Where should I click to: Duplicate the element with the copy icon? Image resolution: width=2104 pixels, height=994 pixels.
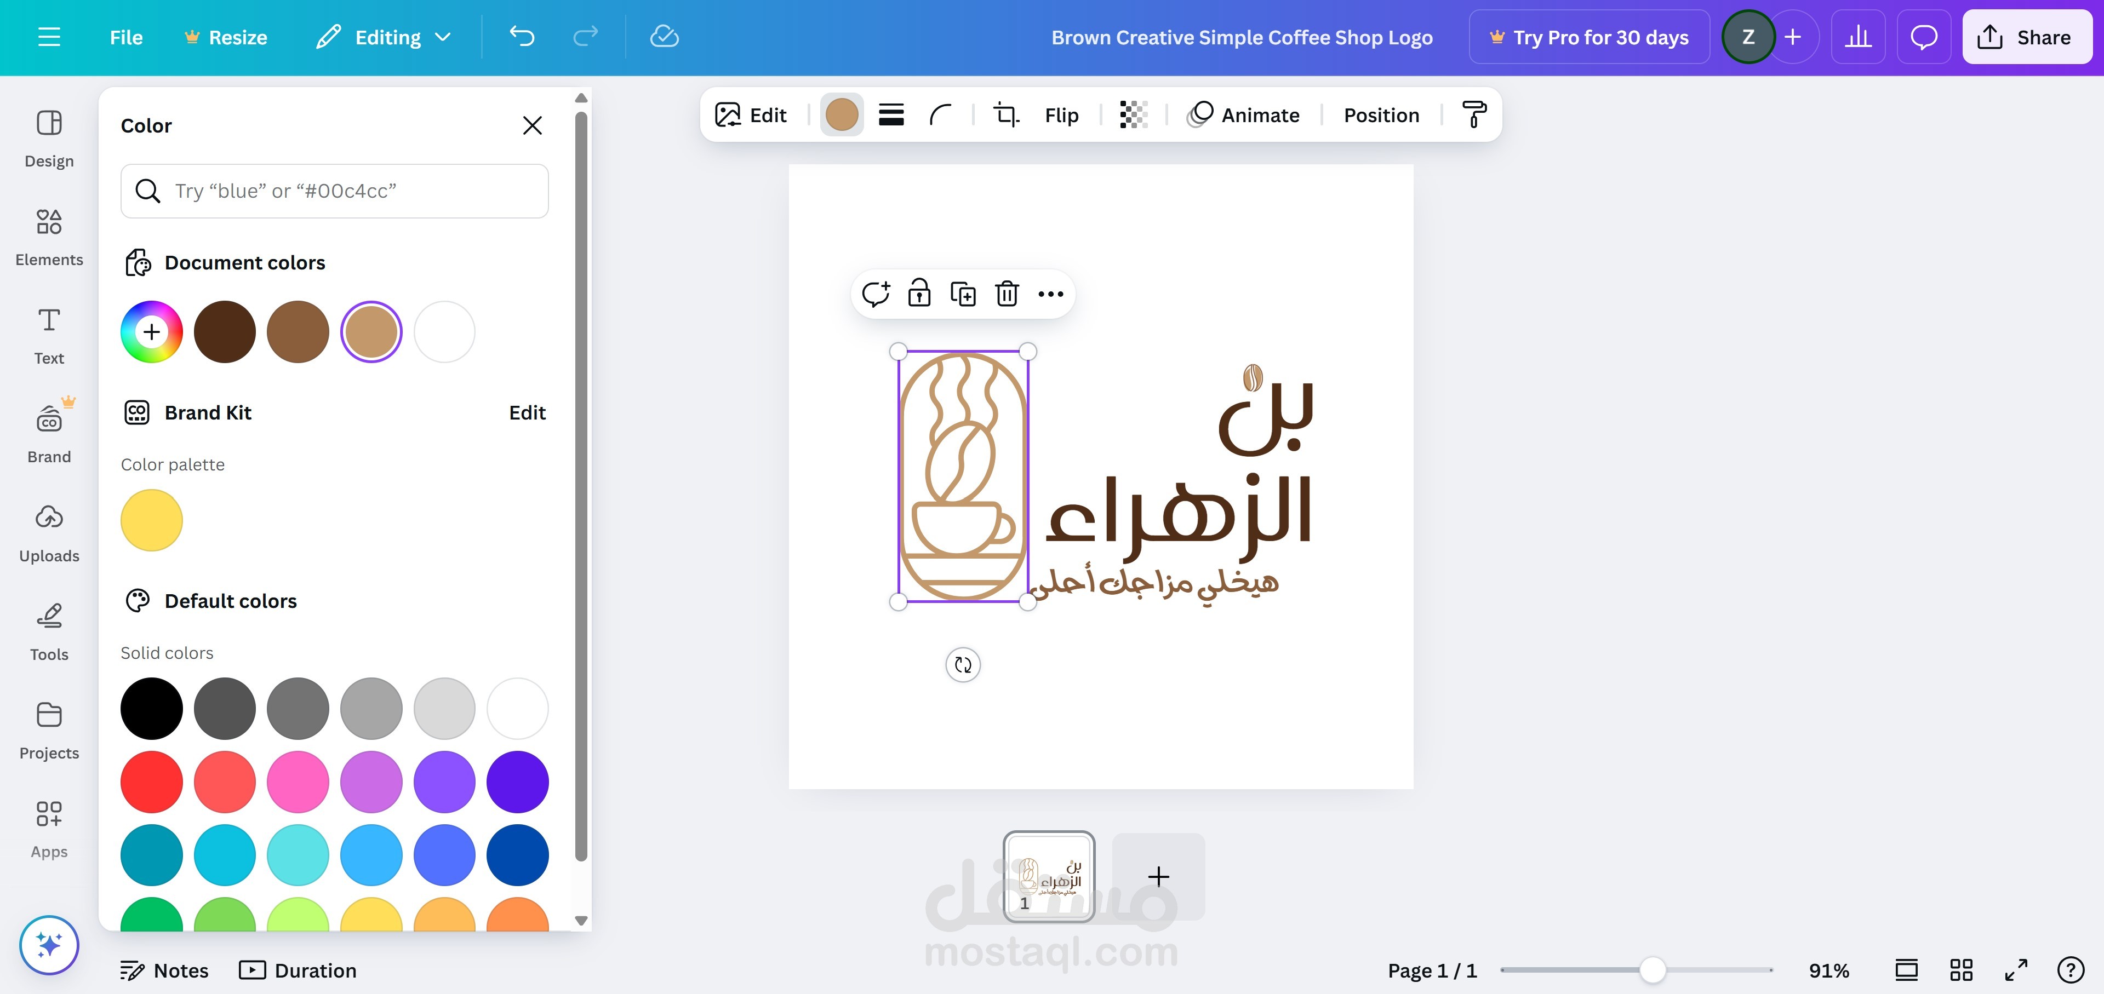(x=963, y=294)
